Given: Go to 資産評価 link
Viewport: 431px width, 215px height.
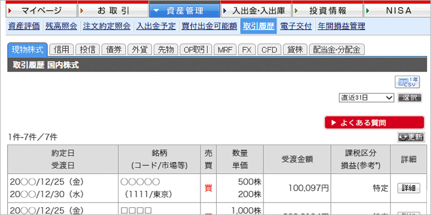Looking at the screenshot, I should (24, 26).
